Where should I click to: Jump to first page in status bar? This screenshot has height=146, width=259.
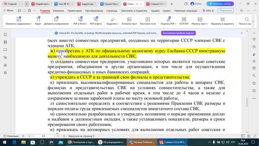tap(23, 136)
